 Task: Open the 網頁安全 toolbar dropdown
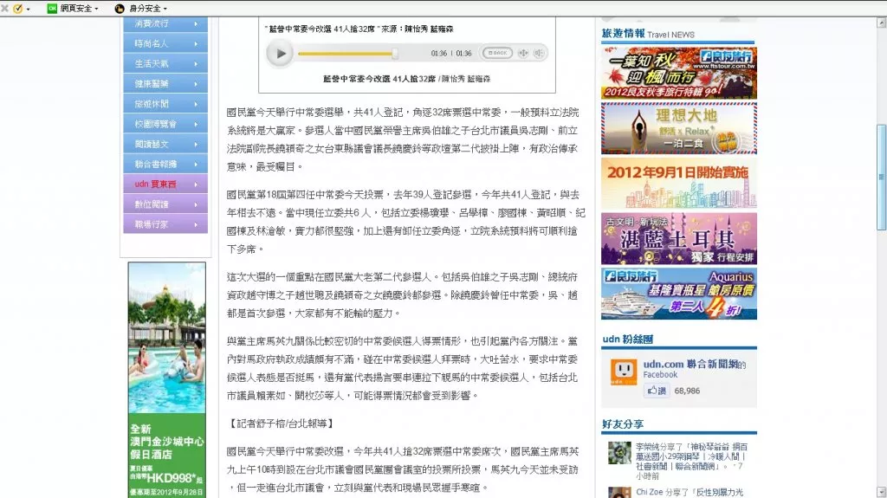pos(79,9)
